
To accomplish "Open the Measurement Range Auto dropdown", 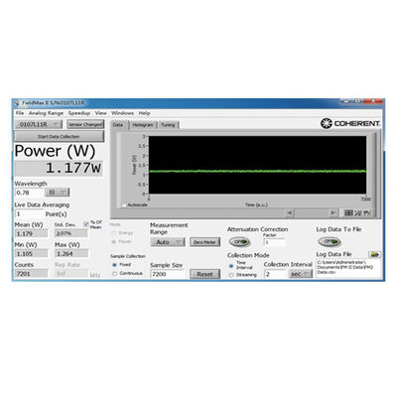I will click(168, 242).
